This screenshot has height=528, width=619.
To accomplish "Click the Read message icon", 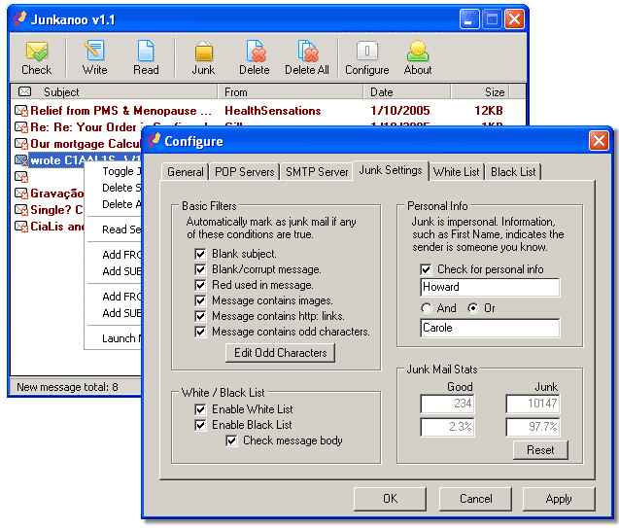I will 146,57.
